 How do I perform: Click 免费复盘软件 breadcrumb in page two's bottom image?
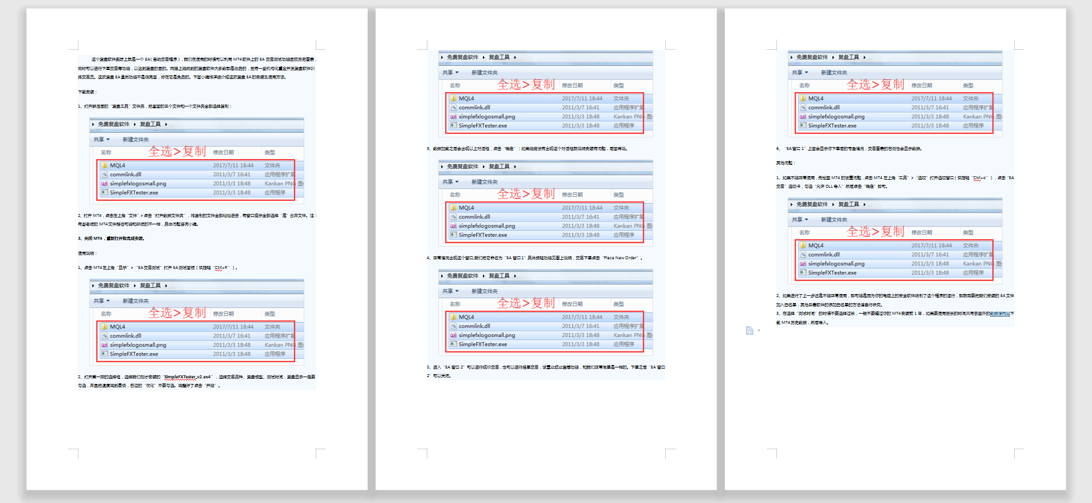[462, 276]
